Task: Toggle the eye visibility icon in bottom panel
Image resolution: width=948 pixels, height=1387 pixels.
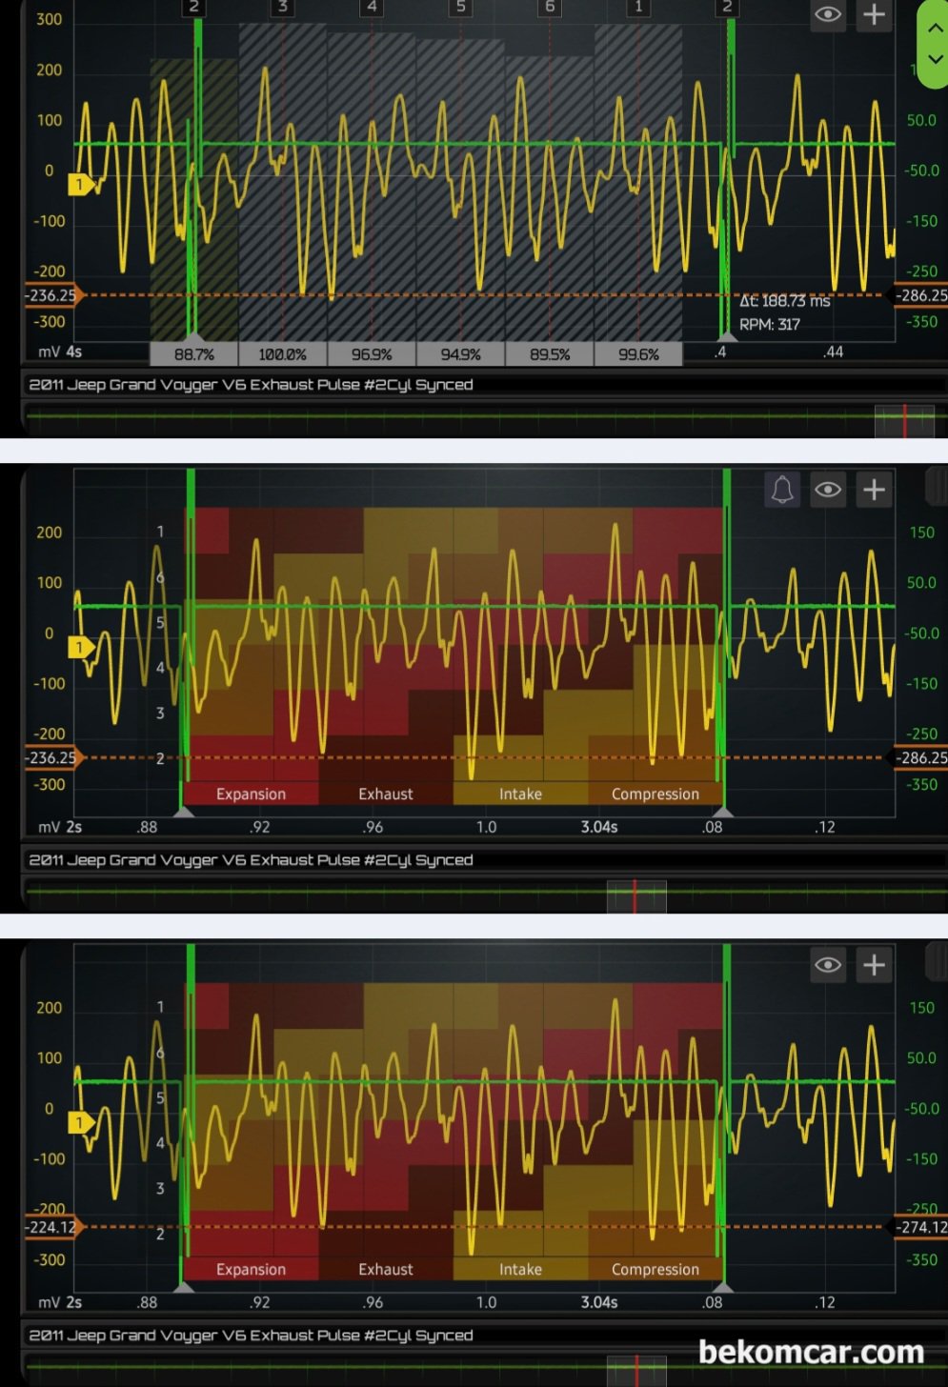Action: (x=828, y=965)
